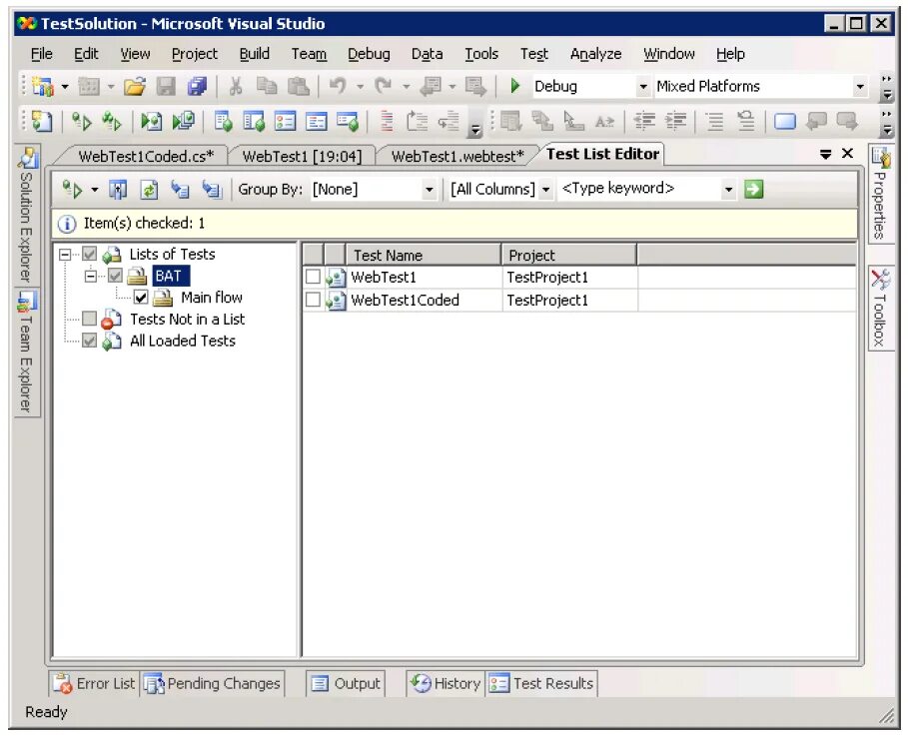The height and width of the screenshot is (736, 908).
Task: Click the Load Metadata File icon
Action: [x=180, y=190]
